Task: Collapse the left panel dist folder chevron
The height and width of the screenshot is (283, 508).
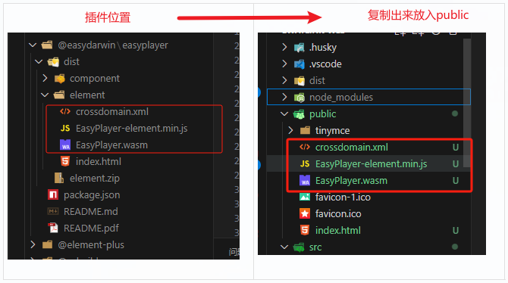Action: (x=39, y=61)
